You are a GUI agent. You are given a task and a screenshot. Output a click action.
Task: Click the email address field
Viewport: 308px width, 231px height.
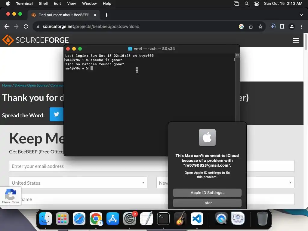point(88,166)
